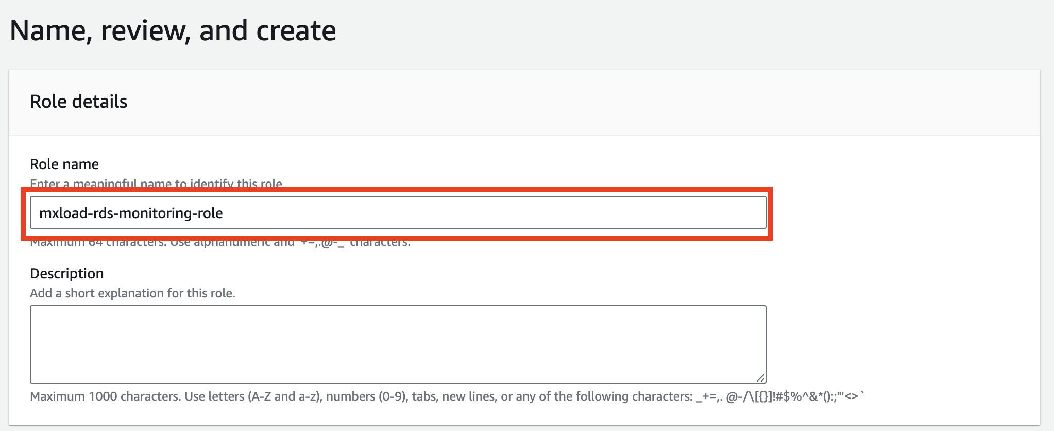Click the Description box resize handle

point(760,378)
